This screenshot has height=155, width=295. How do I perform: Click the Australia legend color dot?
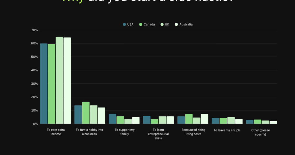coord(176,24)
